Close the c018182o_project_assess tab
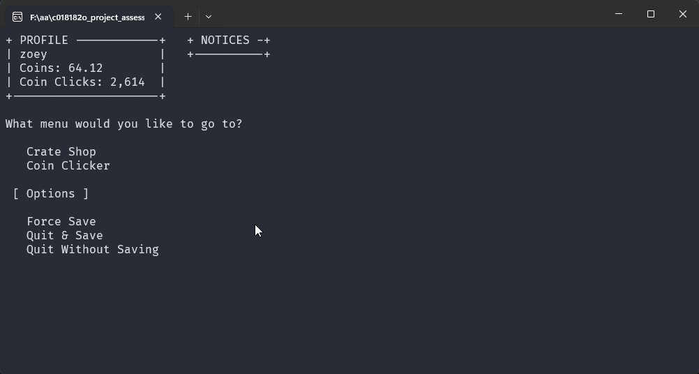Viewport: 699px width, 374px height. click(158, 17)
